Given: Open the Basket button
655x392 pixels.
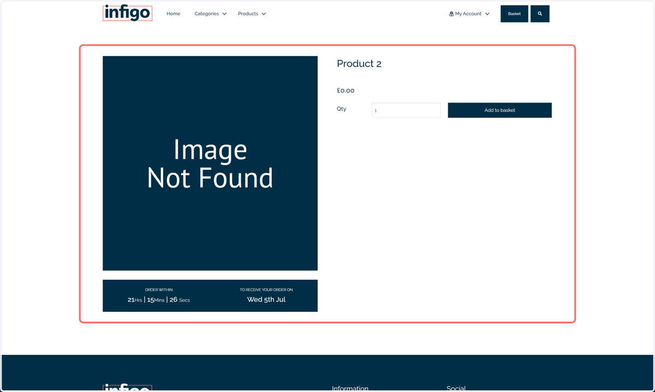Looking at the screenshot, I should (x=514, y=14).
